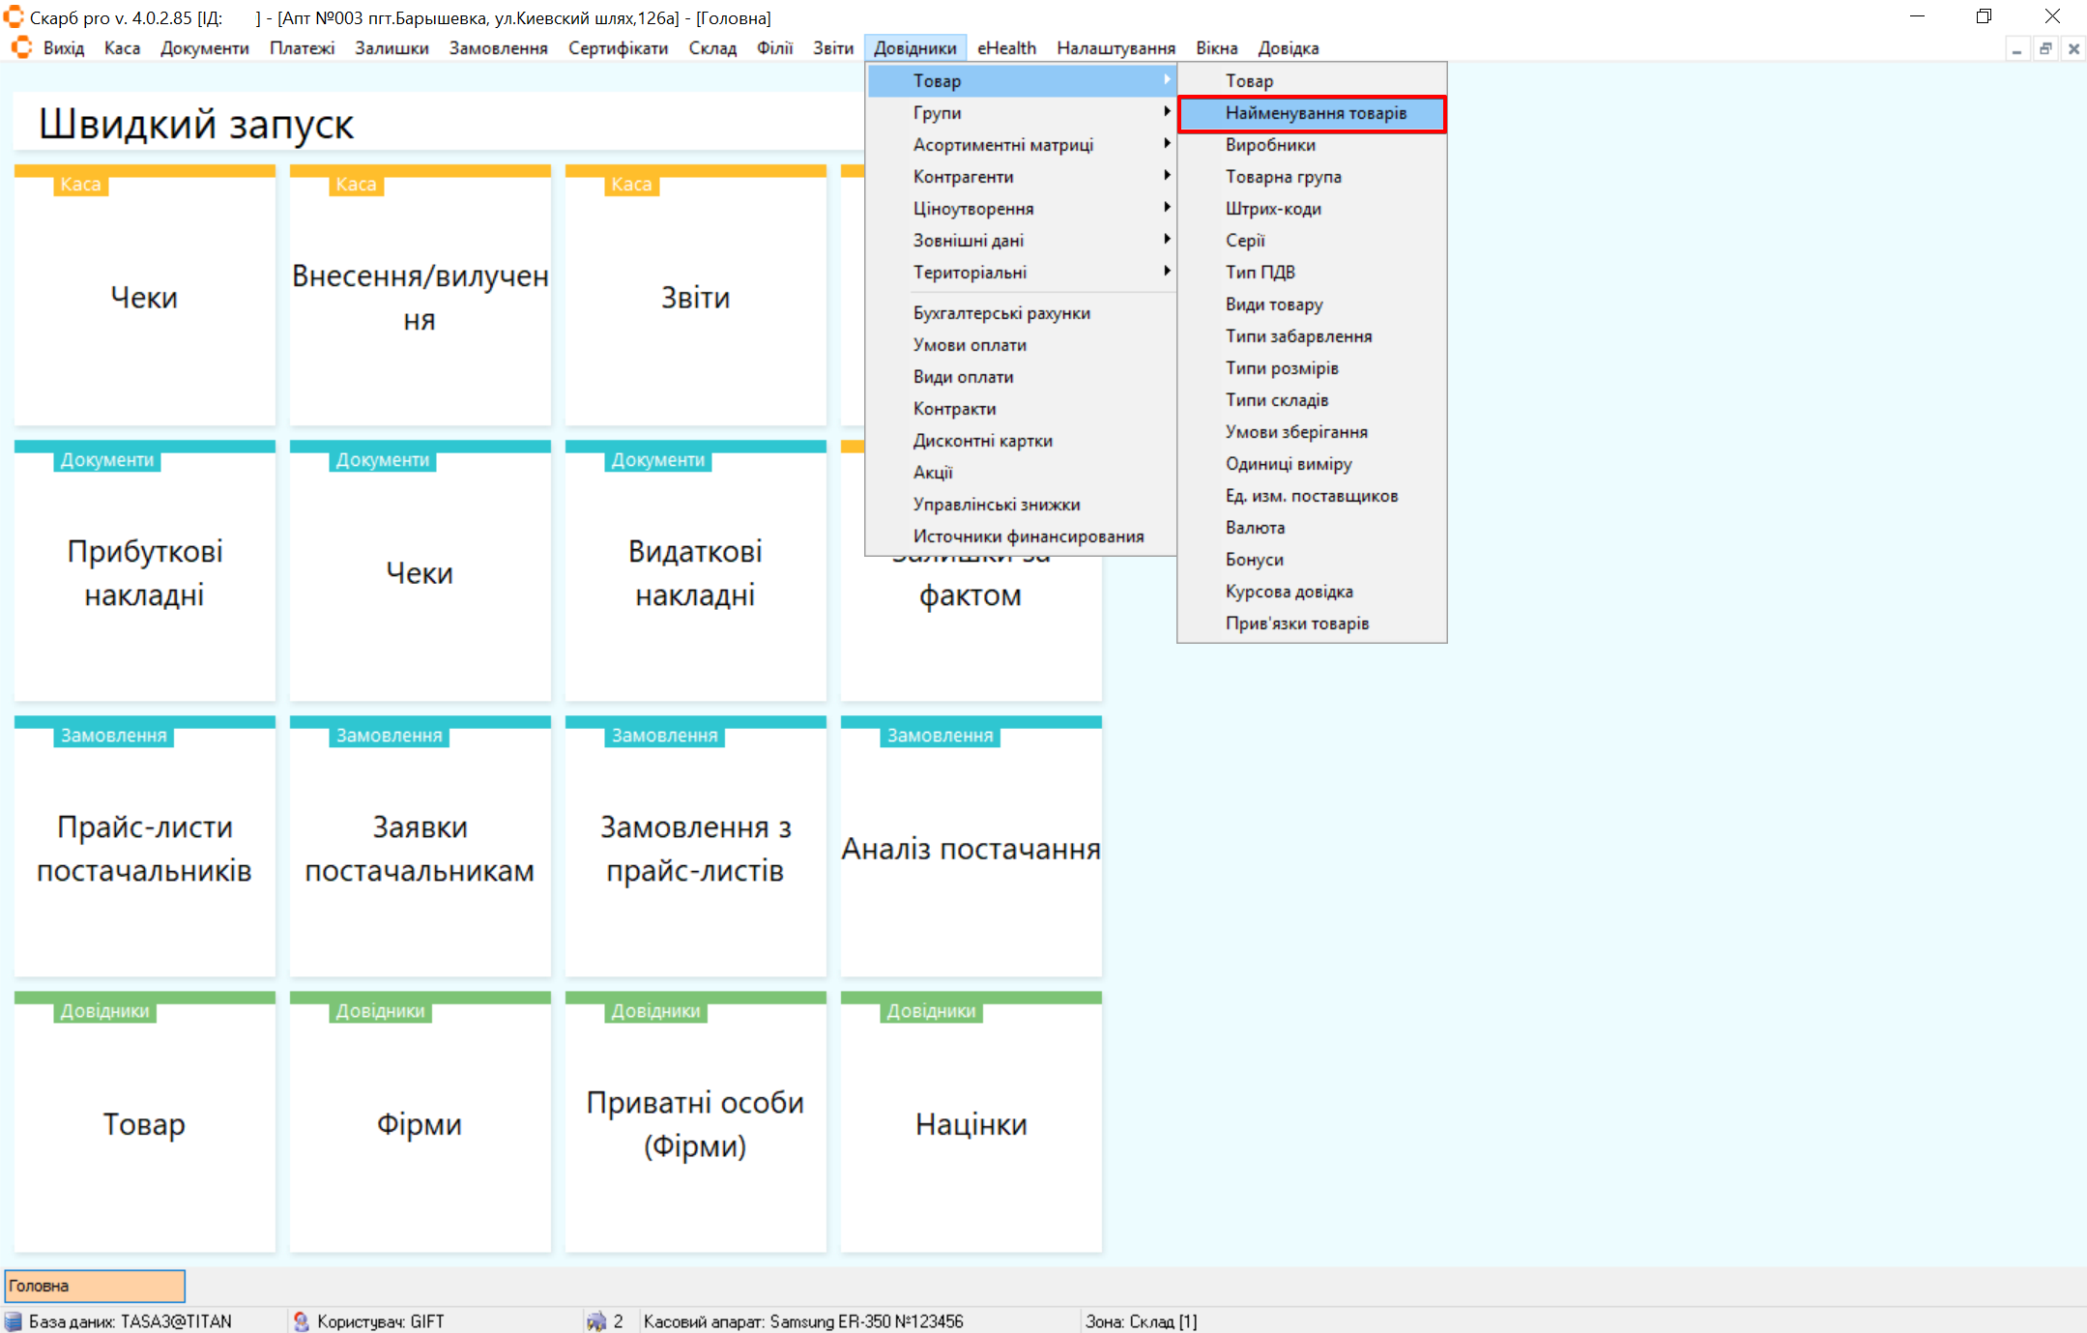
Task: Close the inner MDI child window
Action: [2073, 48]
